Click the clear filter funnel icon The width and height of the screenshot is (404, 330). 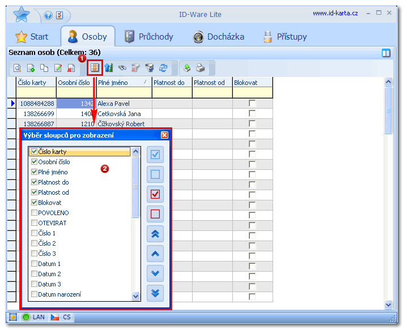tap(135, 68)
